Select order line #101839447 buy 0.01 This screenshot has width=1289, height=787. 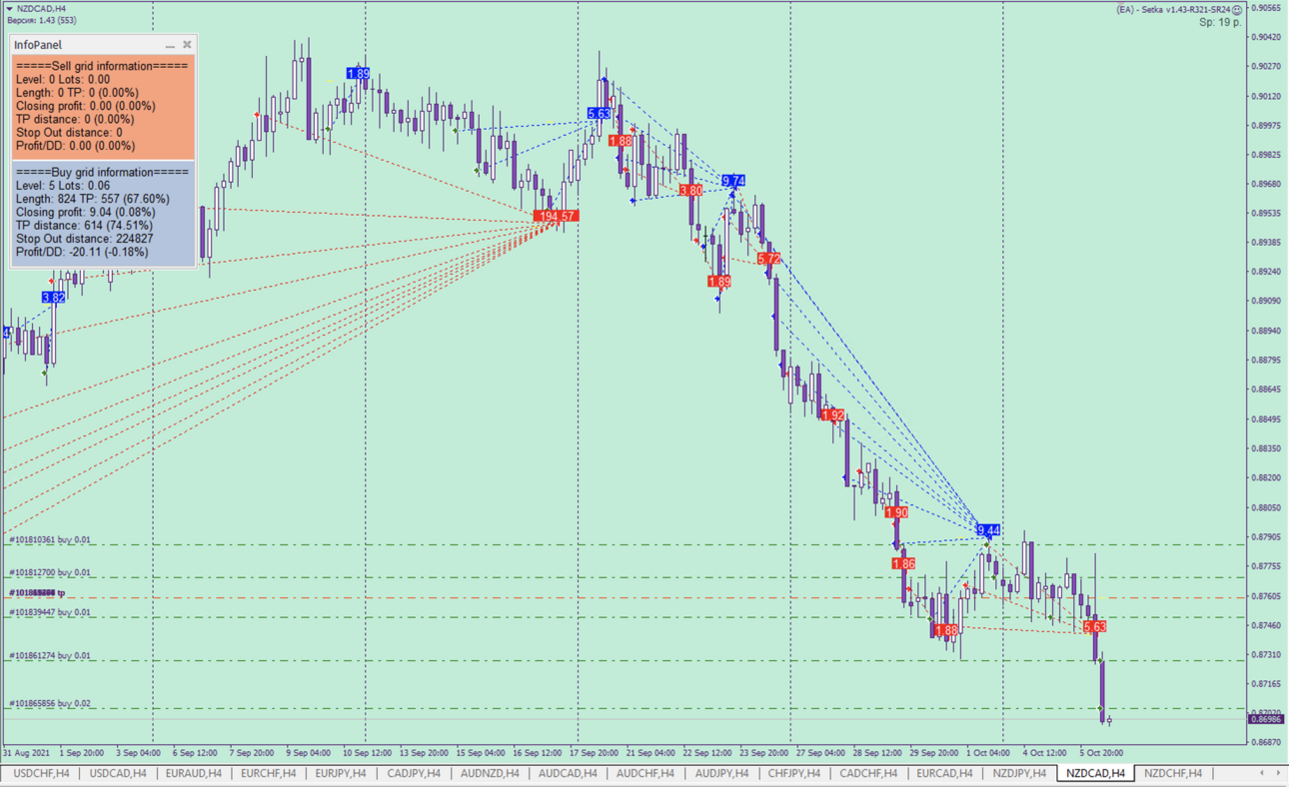point(50,612)
